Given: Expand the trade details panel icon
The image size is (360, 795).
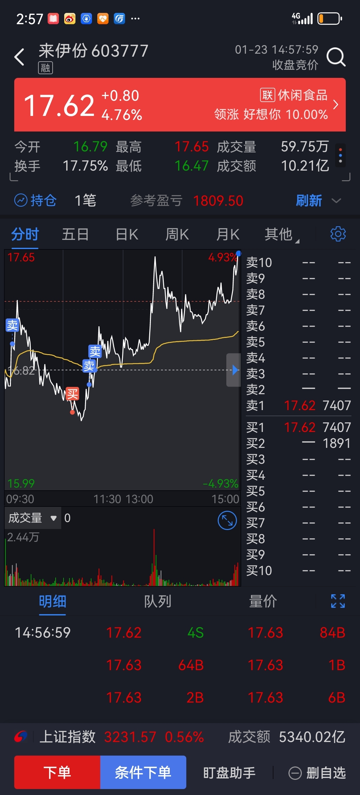Looking at the screenshot, I should click(x=338, y=601).
